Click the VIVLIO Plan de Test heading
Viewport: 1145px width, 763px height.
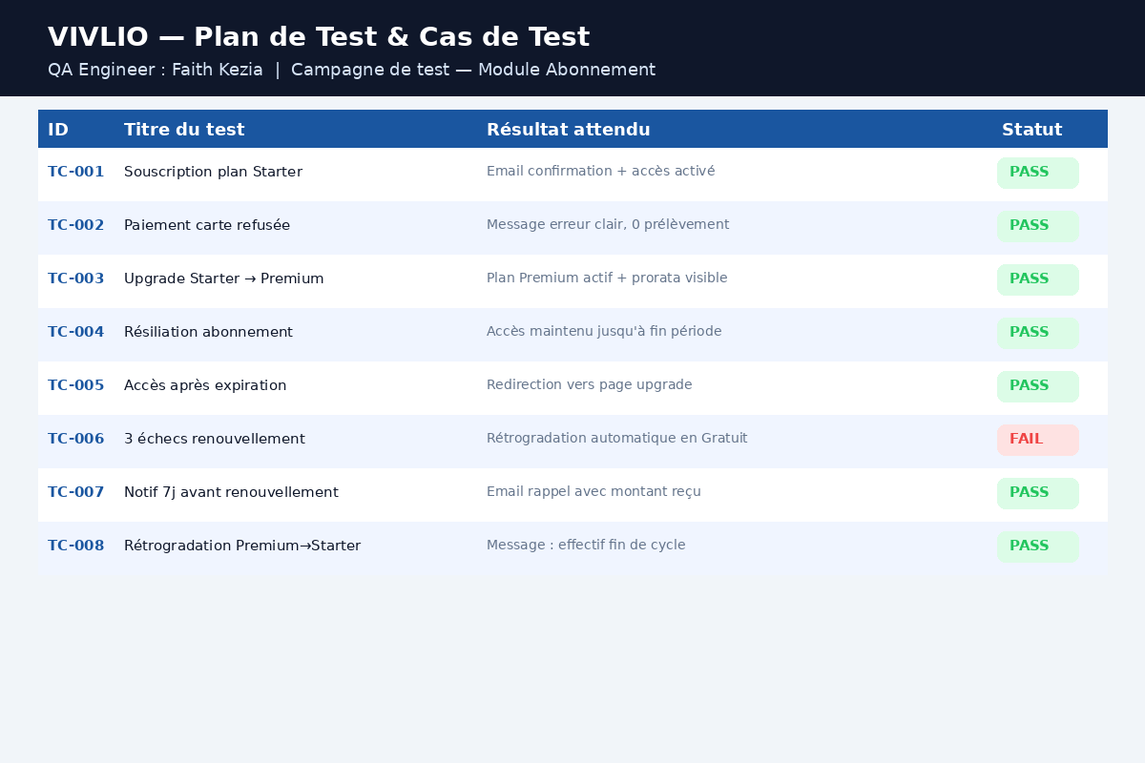point(319,37)
